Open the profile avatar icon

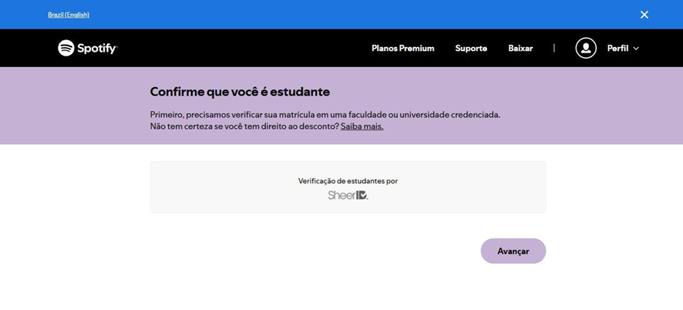(x=586, y=48)
